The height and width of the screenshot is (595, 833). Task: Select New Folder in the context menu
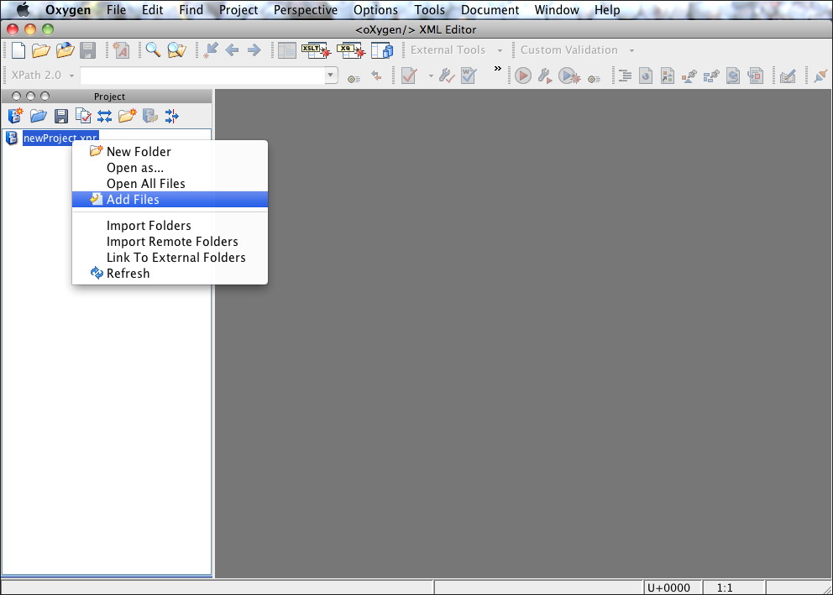tap(170, 152)
